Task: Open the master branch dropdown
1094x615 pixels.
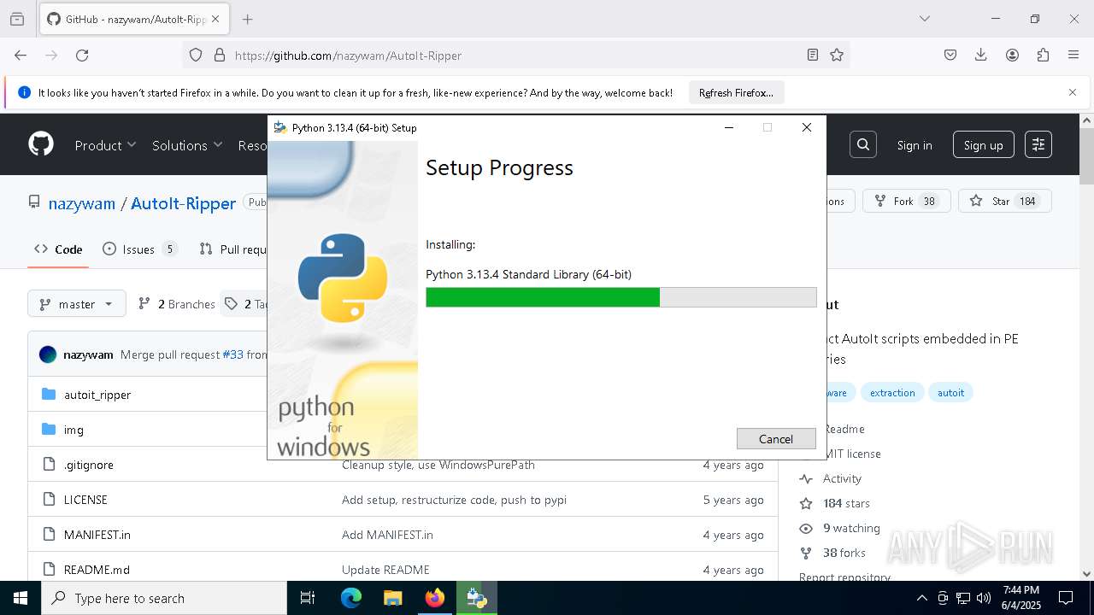Action: (x=77, y=303)
